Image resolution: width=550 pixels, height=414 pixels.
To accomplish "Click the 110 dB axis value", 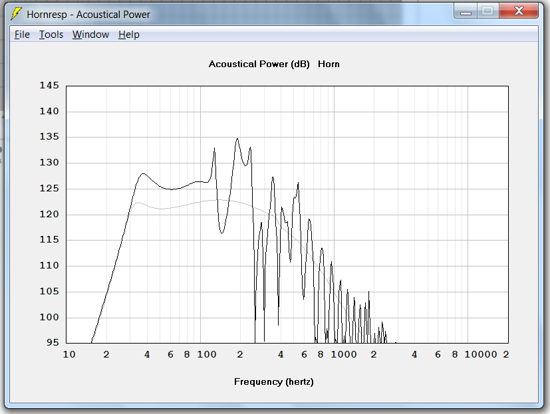I will click(x=49, y=265).
